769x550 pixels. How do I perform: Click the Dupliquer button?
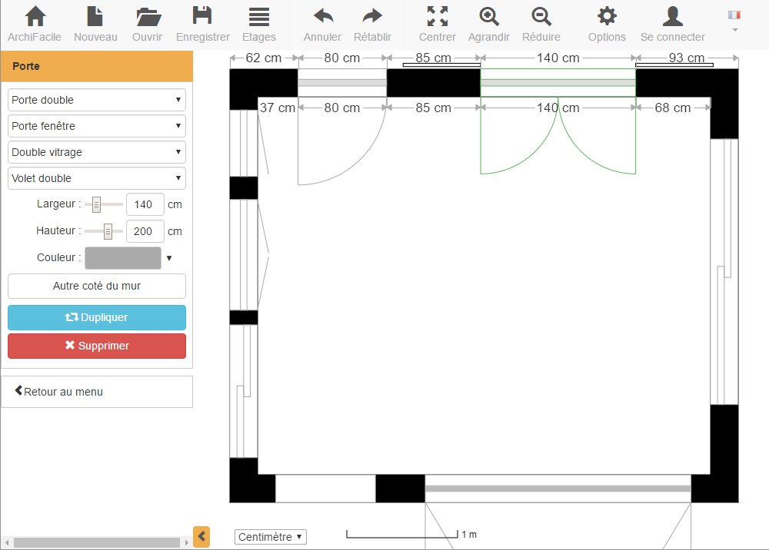point(97,317)
